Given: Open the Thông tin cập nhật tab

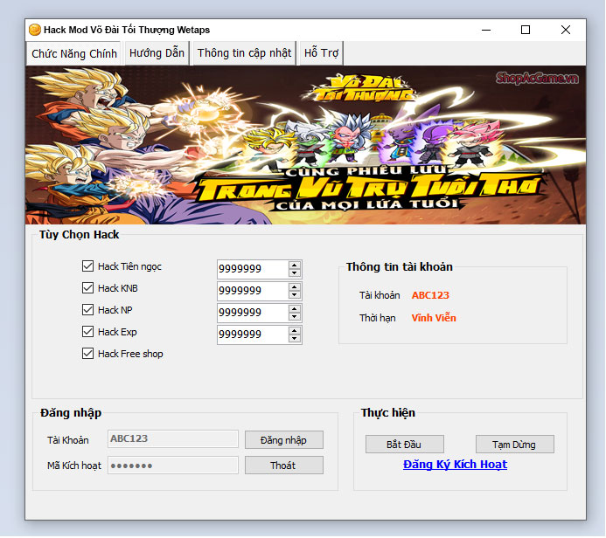Looking at the screenshot, I should 244,53.
